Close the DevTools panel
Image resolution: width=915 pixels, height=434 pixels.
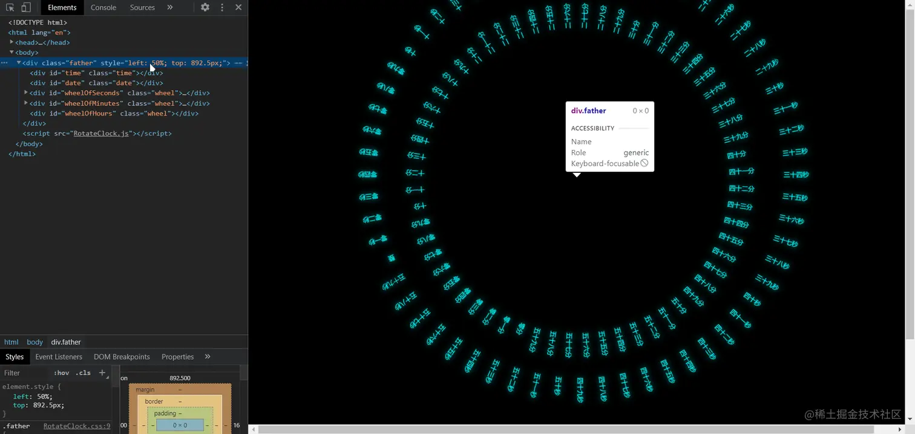tap(238, 7)
